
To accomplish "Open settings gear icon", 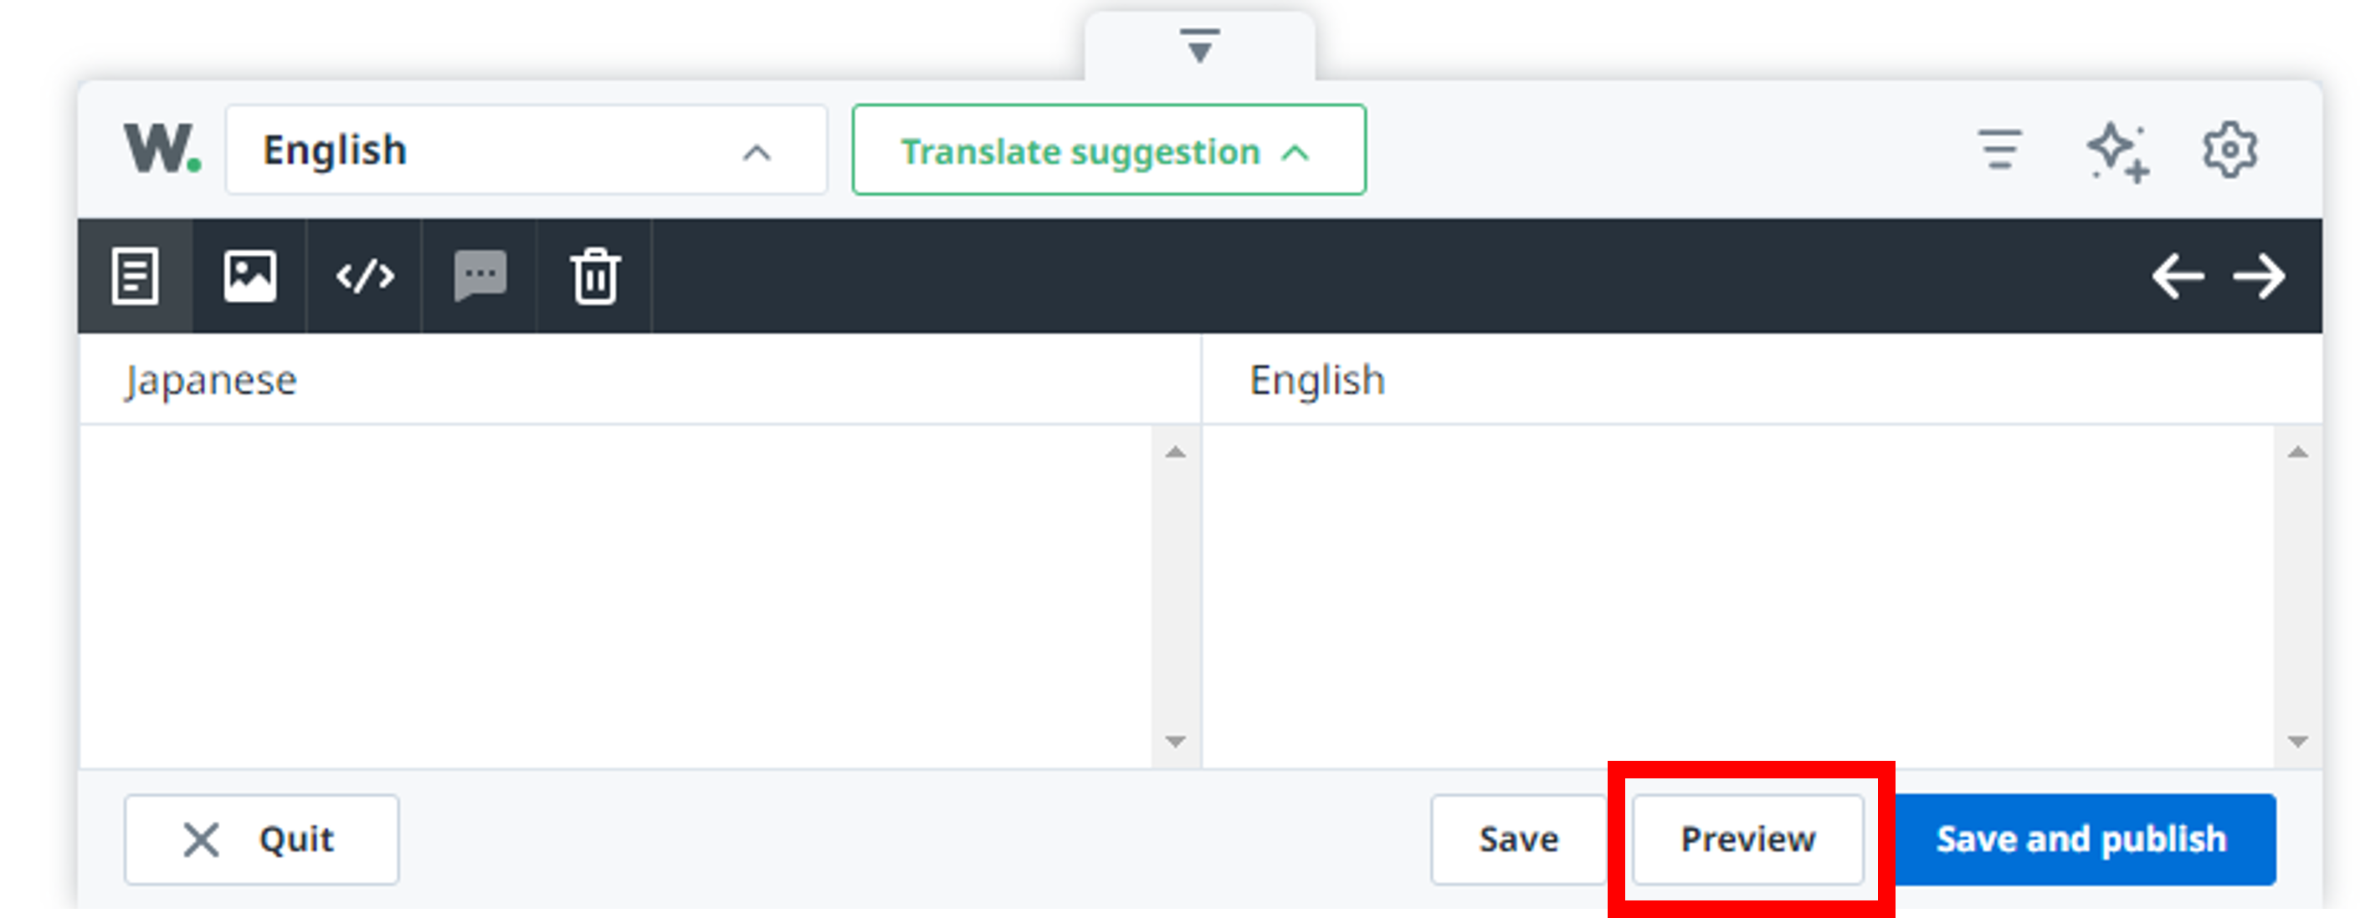I will click(2229, 150).
